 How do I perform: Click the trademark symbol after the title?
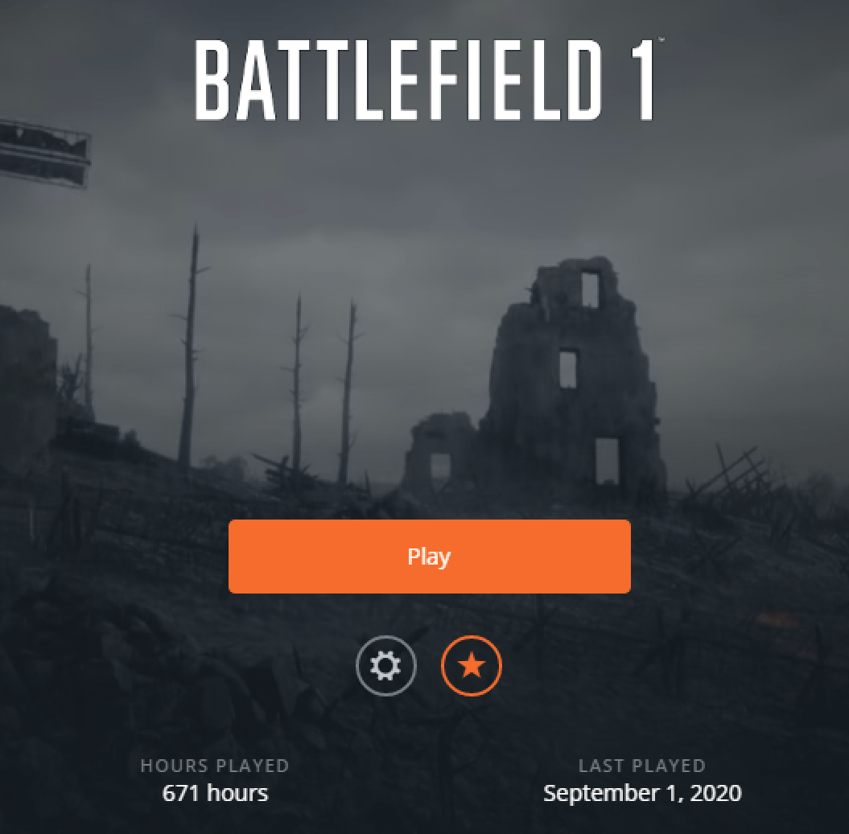tap(661, 40)
